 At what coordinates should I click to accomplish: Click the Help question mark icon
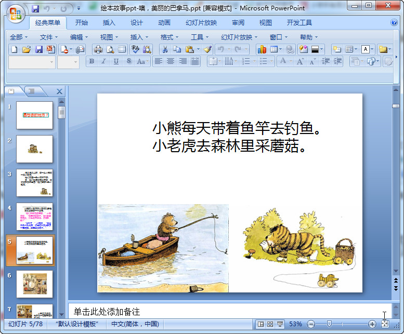point(394,23)
